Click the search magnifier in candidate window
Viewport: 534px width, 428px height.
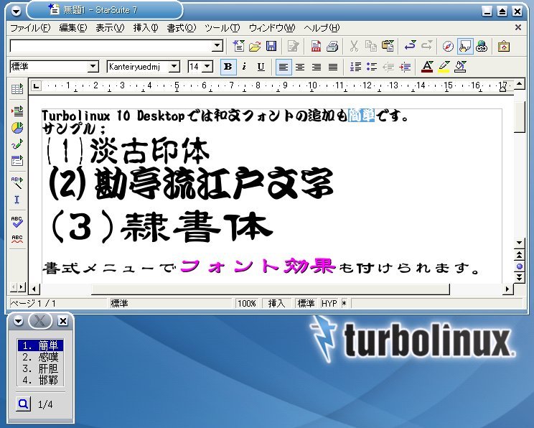pyautogui.click(x=23, y=404)
